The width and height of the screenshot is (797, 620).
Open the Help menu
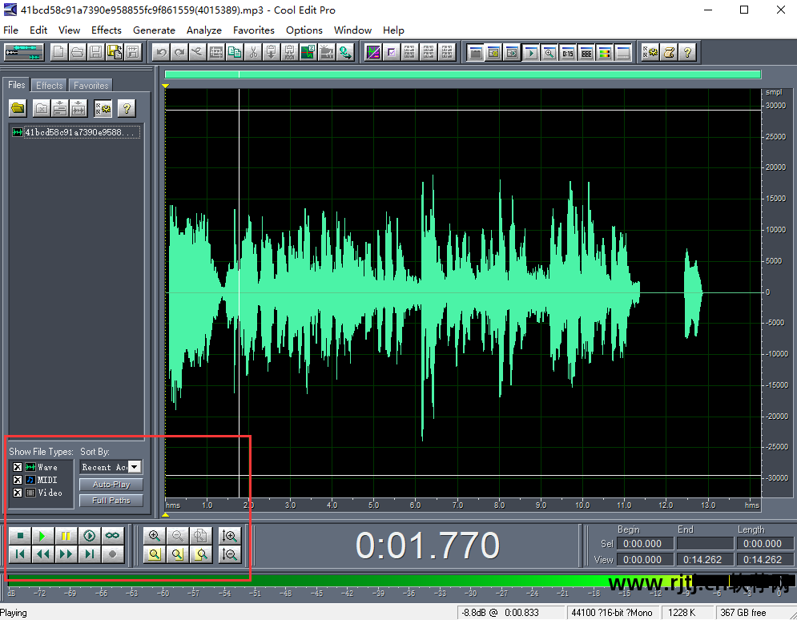point(393,30)
